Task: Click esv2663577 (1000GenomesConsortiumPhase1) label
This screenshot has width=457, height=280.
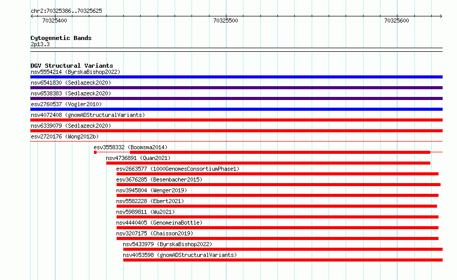Action: tap(178, 169)
